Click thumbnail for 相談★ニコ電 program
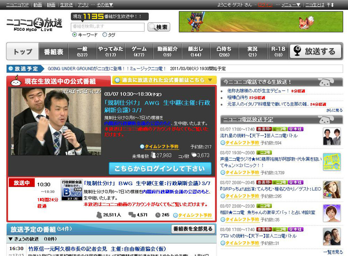 click(332, 213)
